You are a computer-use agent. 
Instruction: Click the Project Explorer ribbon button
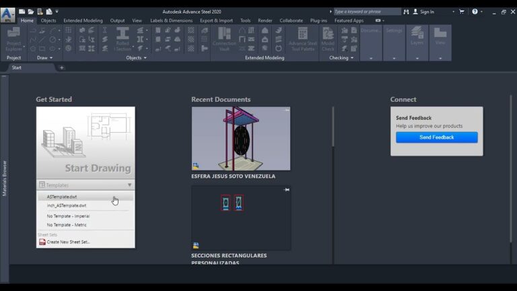14,39
